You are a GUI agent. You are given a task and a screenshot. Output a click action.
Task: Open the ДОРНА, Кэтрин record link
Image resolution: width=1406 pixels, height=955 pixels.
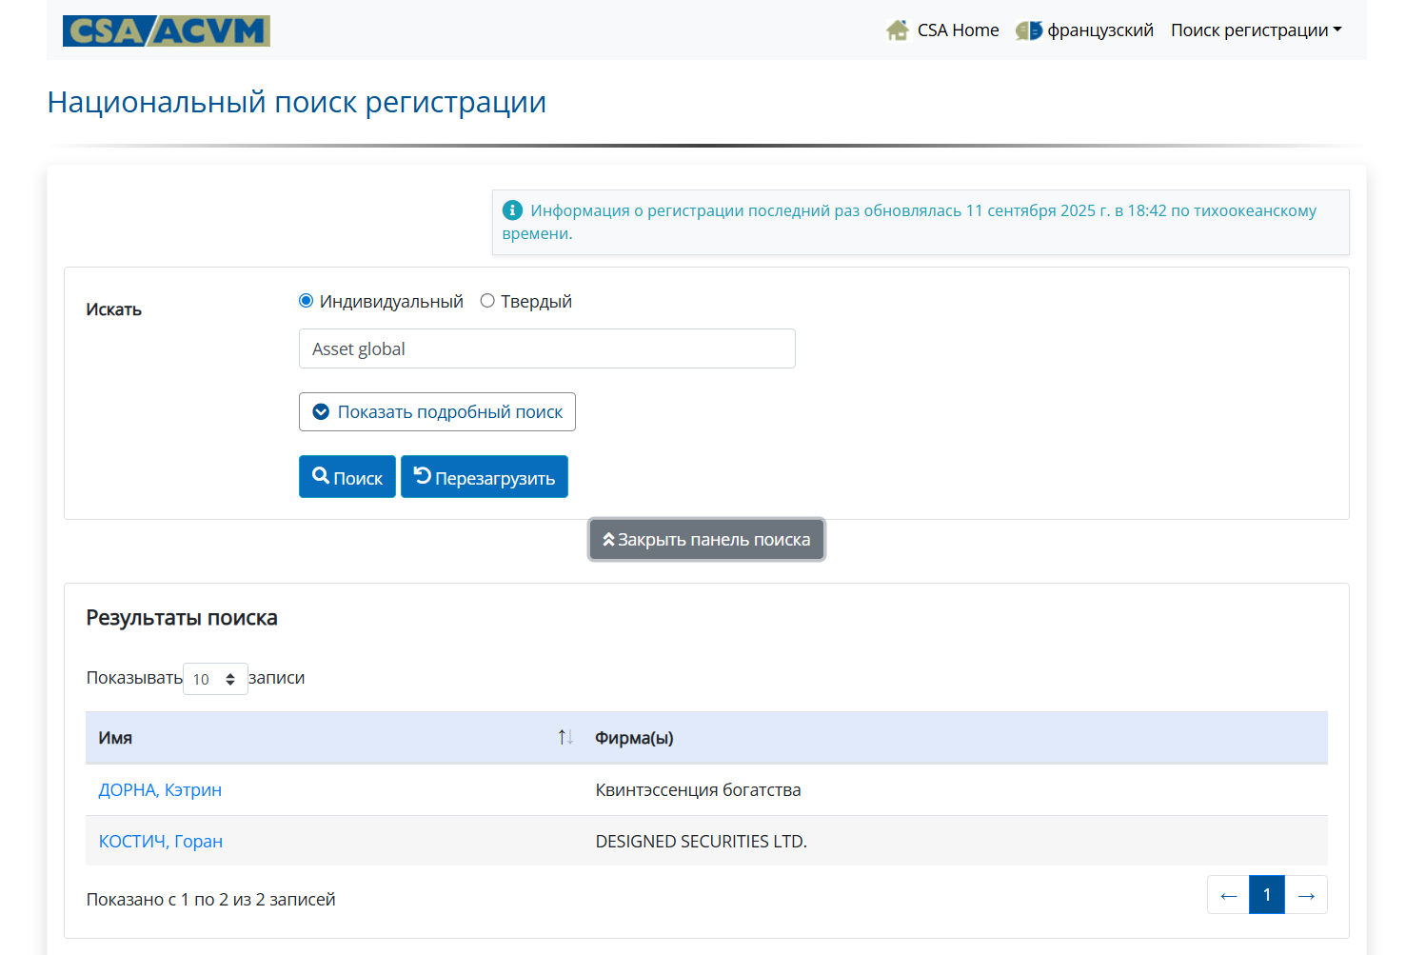pyautogui.click(x=160, y=790)
